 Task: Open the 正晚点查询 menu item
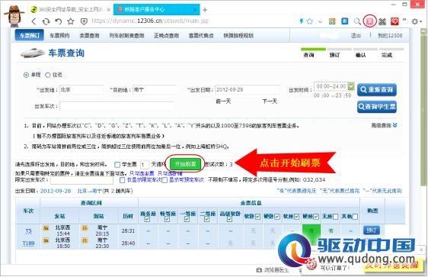(x=167, y=36)
